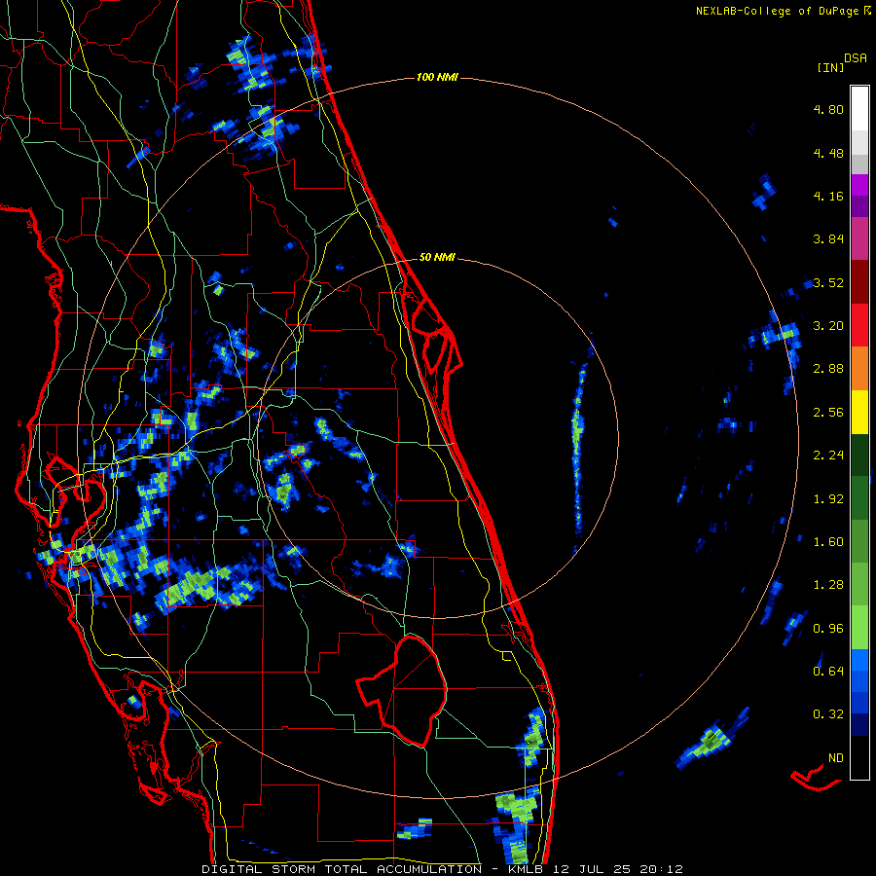
Task: Click the KMLB radar site identifier
Action: pos(526,869)
